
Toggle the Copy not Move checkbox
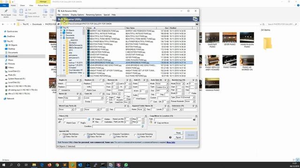coord(155,123)
